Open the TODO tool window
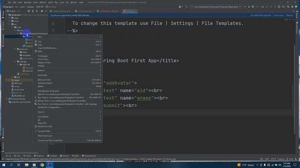 click(x=27, y=156)
